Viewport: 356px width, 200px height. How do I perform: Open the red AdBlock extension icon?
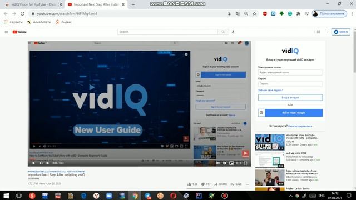coord(265,13)
